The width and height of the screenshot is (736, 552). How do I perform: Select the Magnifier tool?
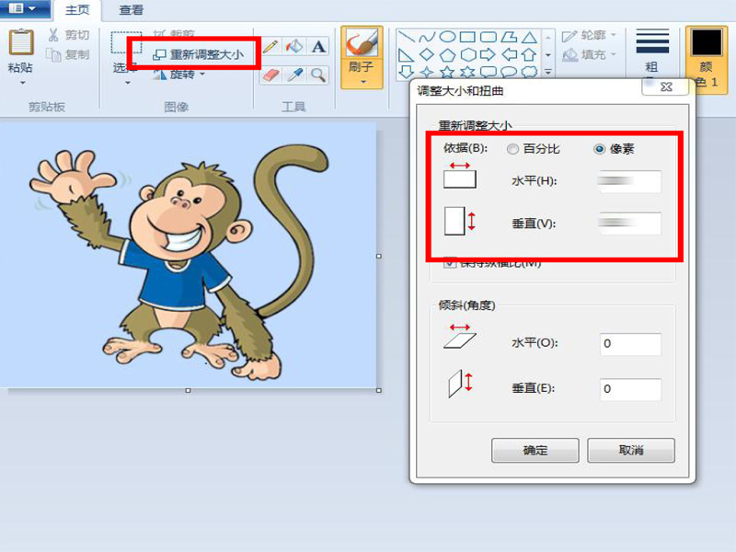pos(318,75)
